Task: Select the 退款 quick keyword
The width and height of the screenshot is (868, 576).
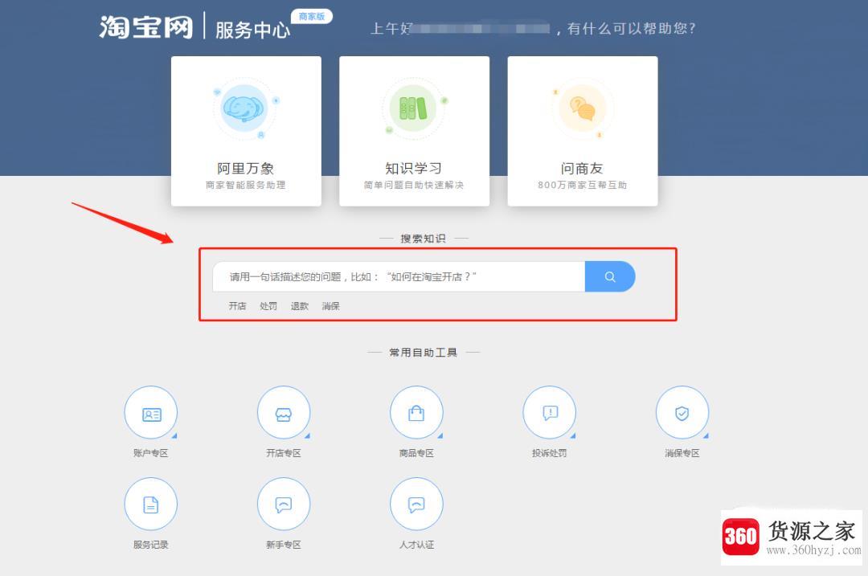Action: tap(300, 306)
